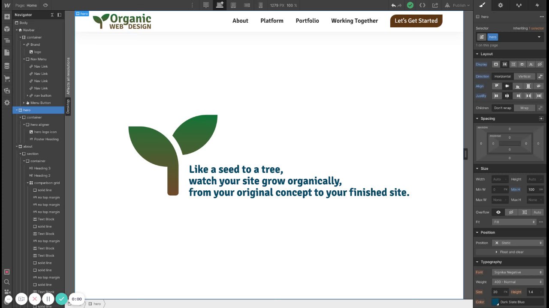
Task: Select Poster Heading in Navigator
Action: (46, 139)
